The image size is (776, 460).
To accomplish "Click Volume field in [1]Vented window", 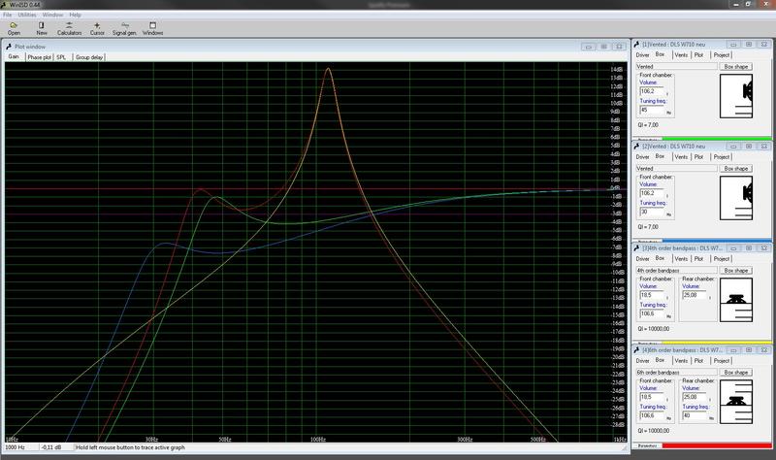I will (x=652, y=91).
